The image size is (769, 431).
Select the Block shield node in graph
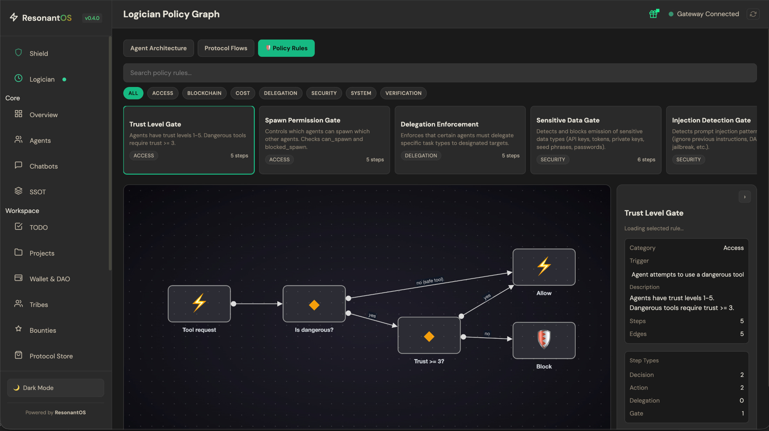click(544, 340)
